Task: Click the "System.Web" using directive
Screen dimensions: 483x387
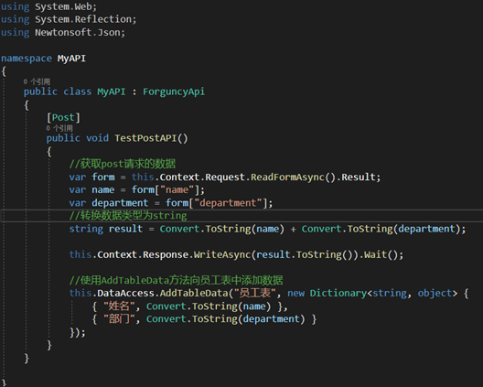Action: click(x=64, y=6)
